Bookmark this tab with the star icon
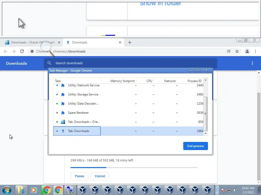 (x=237, y=51)
